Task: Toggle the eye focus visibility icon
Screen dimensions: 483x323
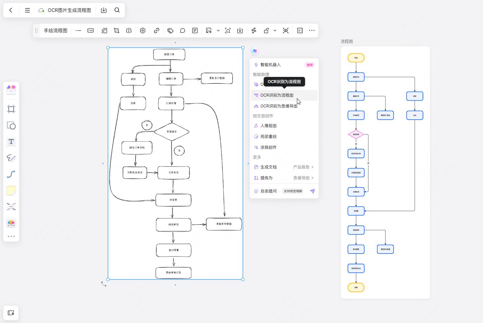Action: [x=286, y=31]
